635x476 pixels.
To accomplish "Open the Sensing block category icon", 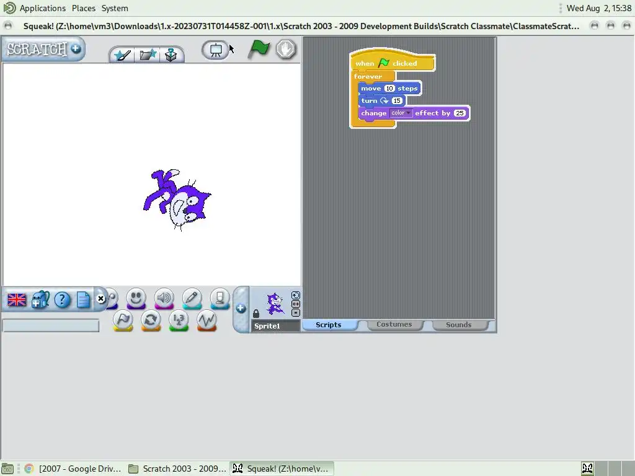I will click(220, 299).
